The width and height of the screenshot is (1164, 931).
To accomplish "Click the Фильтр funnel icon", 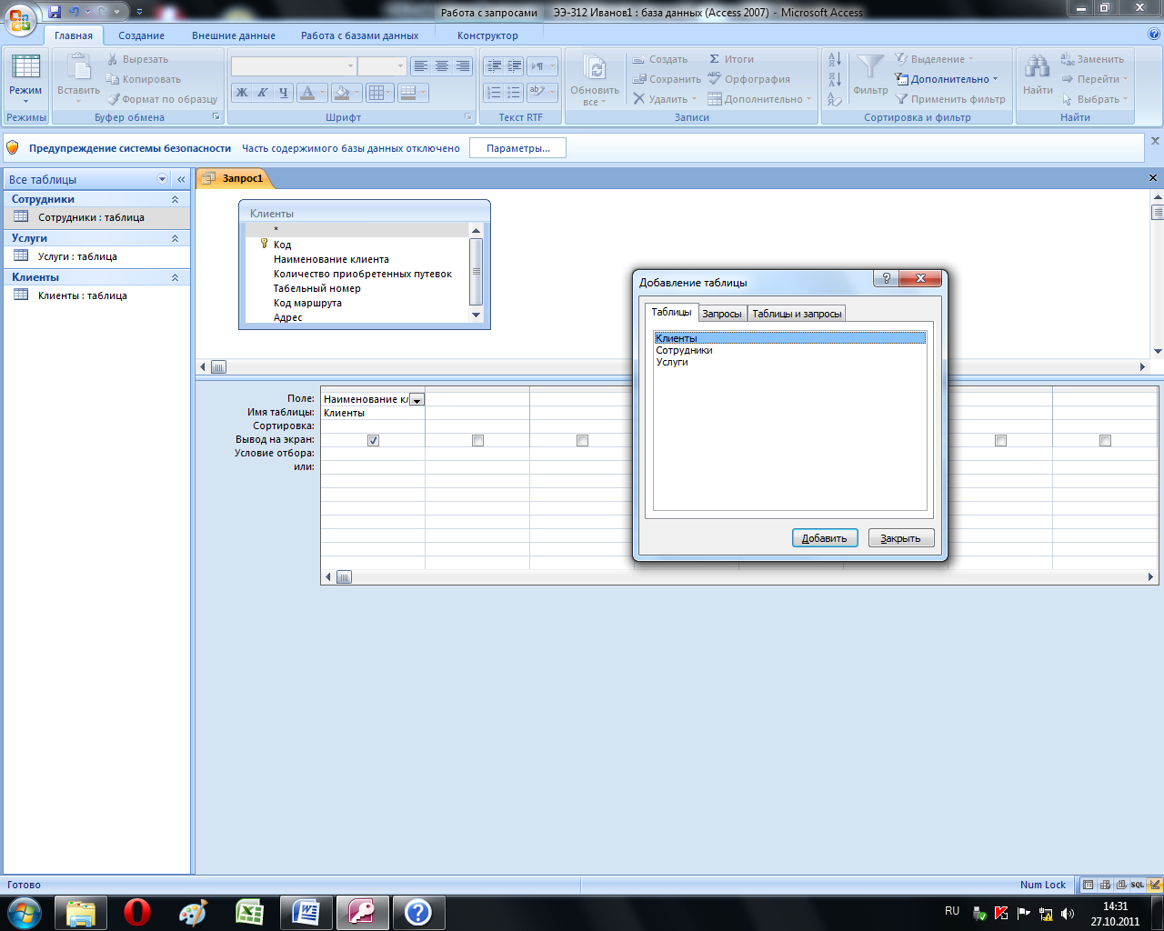I will pyautogui.click(x=870, y=66).
